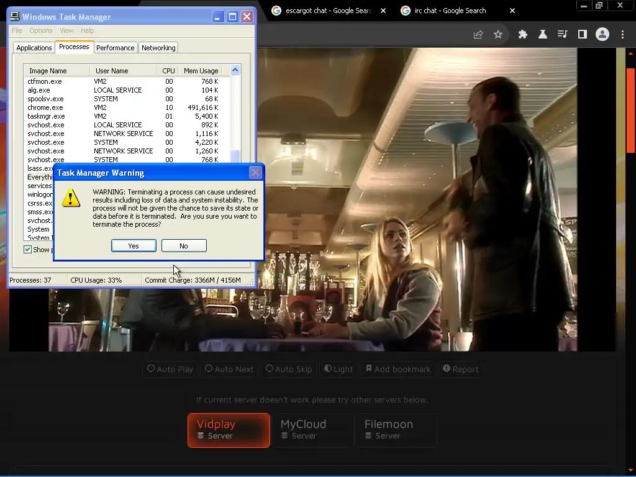Open the Help menu in Task Manager

click(87, 31)
